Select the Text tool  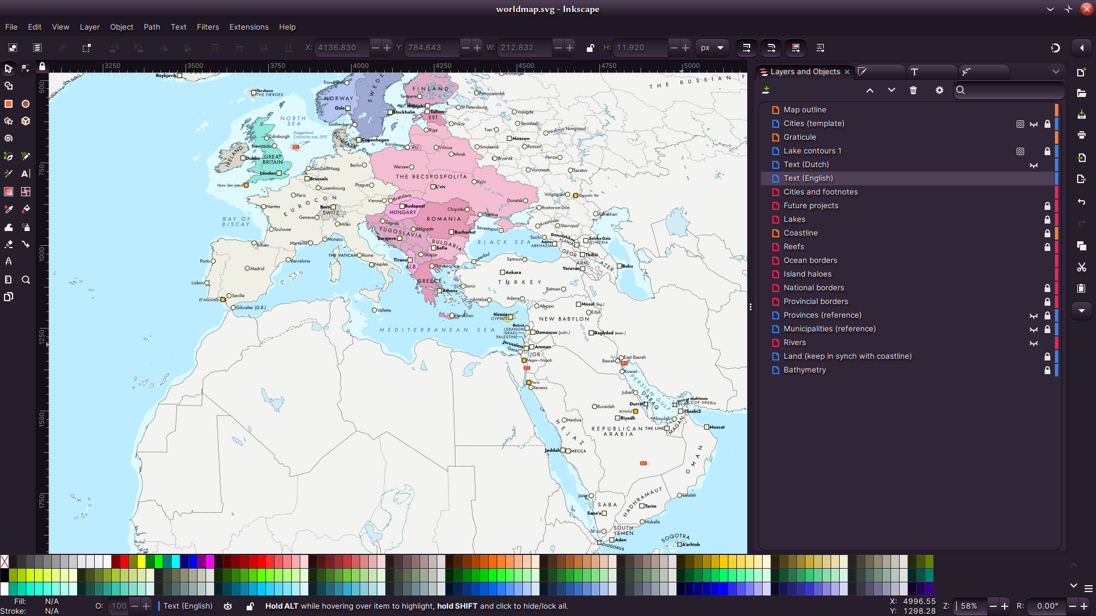(x=26, y=173)
